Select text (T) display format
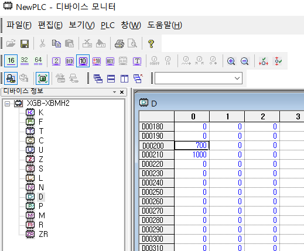 pos(137,61)
